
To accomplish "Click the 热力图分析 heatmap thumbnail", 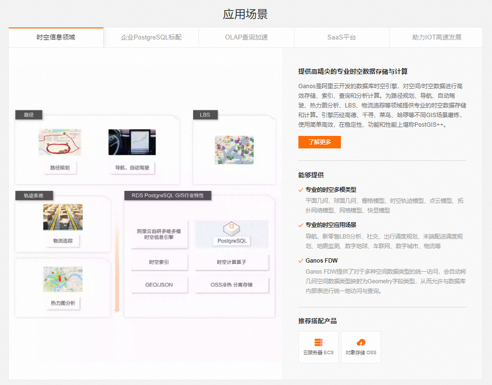I will pyautogui.click(x=63, y=279).
